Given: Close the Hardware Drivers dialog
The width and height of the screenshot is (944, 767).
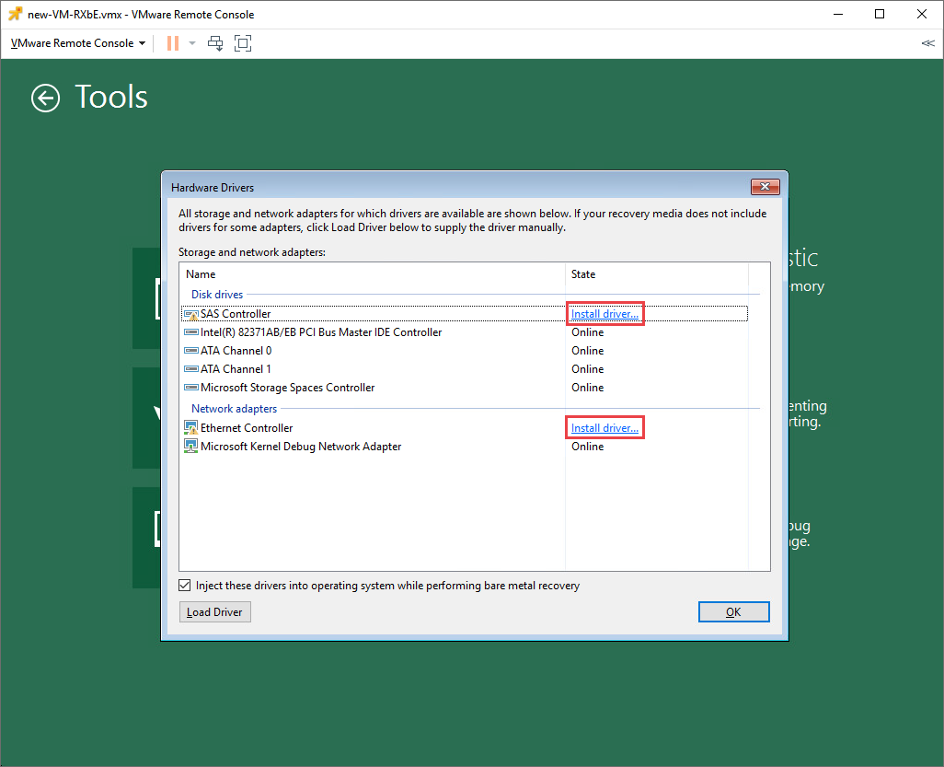Looking at the screenshot, I should (766, 187).
